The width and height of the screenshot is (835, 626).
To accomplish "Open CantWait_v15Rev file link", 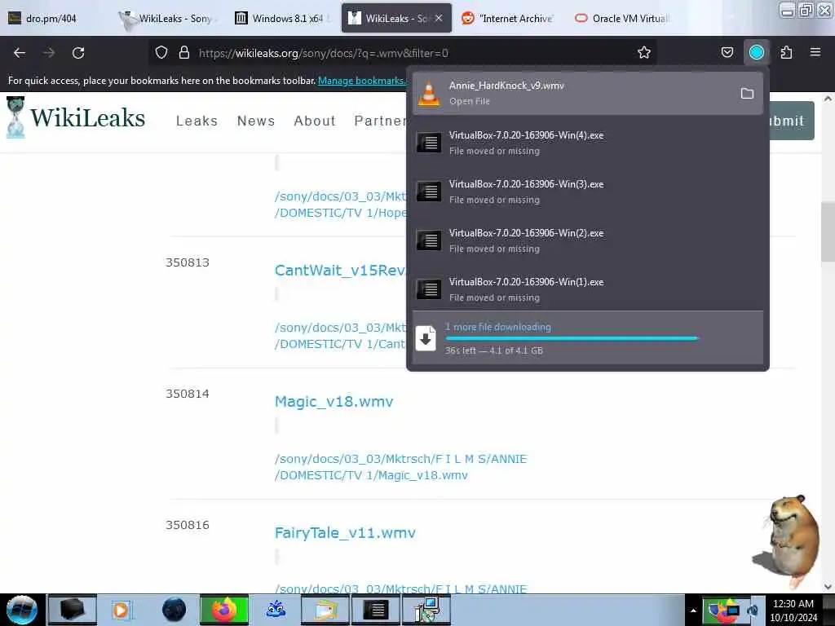I will pos(340,271).
